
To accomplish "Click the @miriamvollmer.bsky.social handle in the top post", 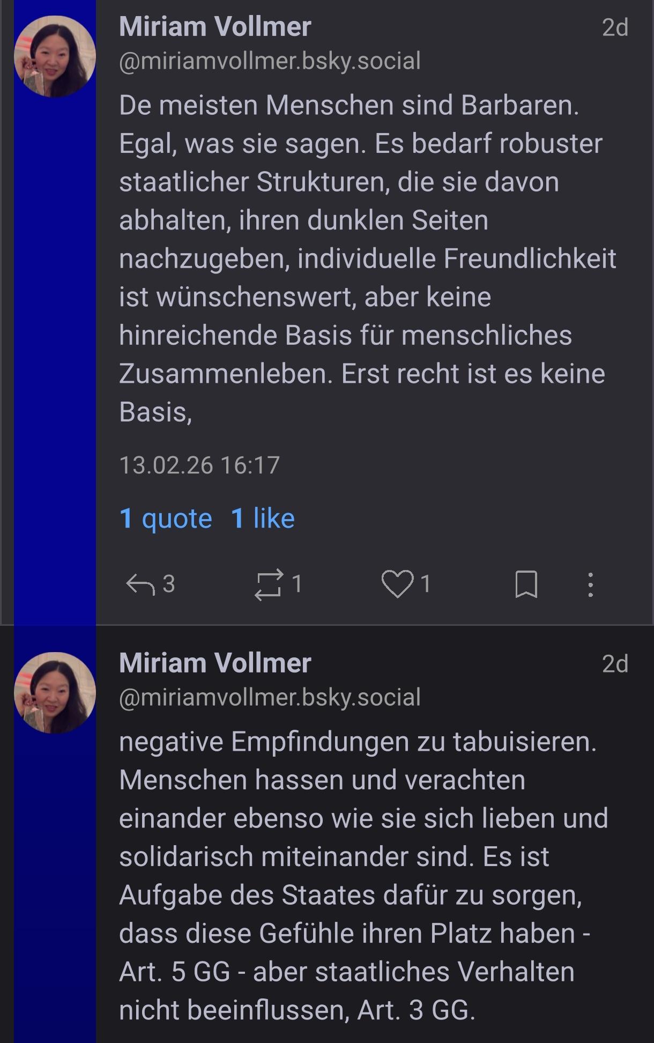I will [x=270, y=61].
